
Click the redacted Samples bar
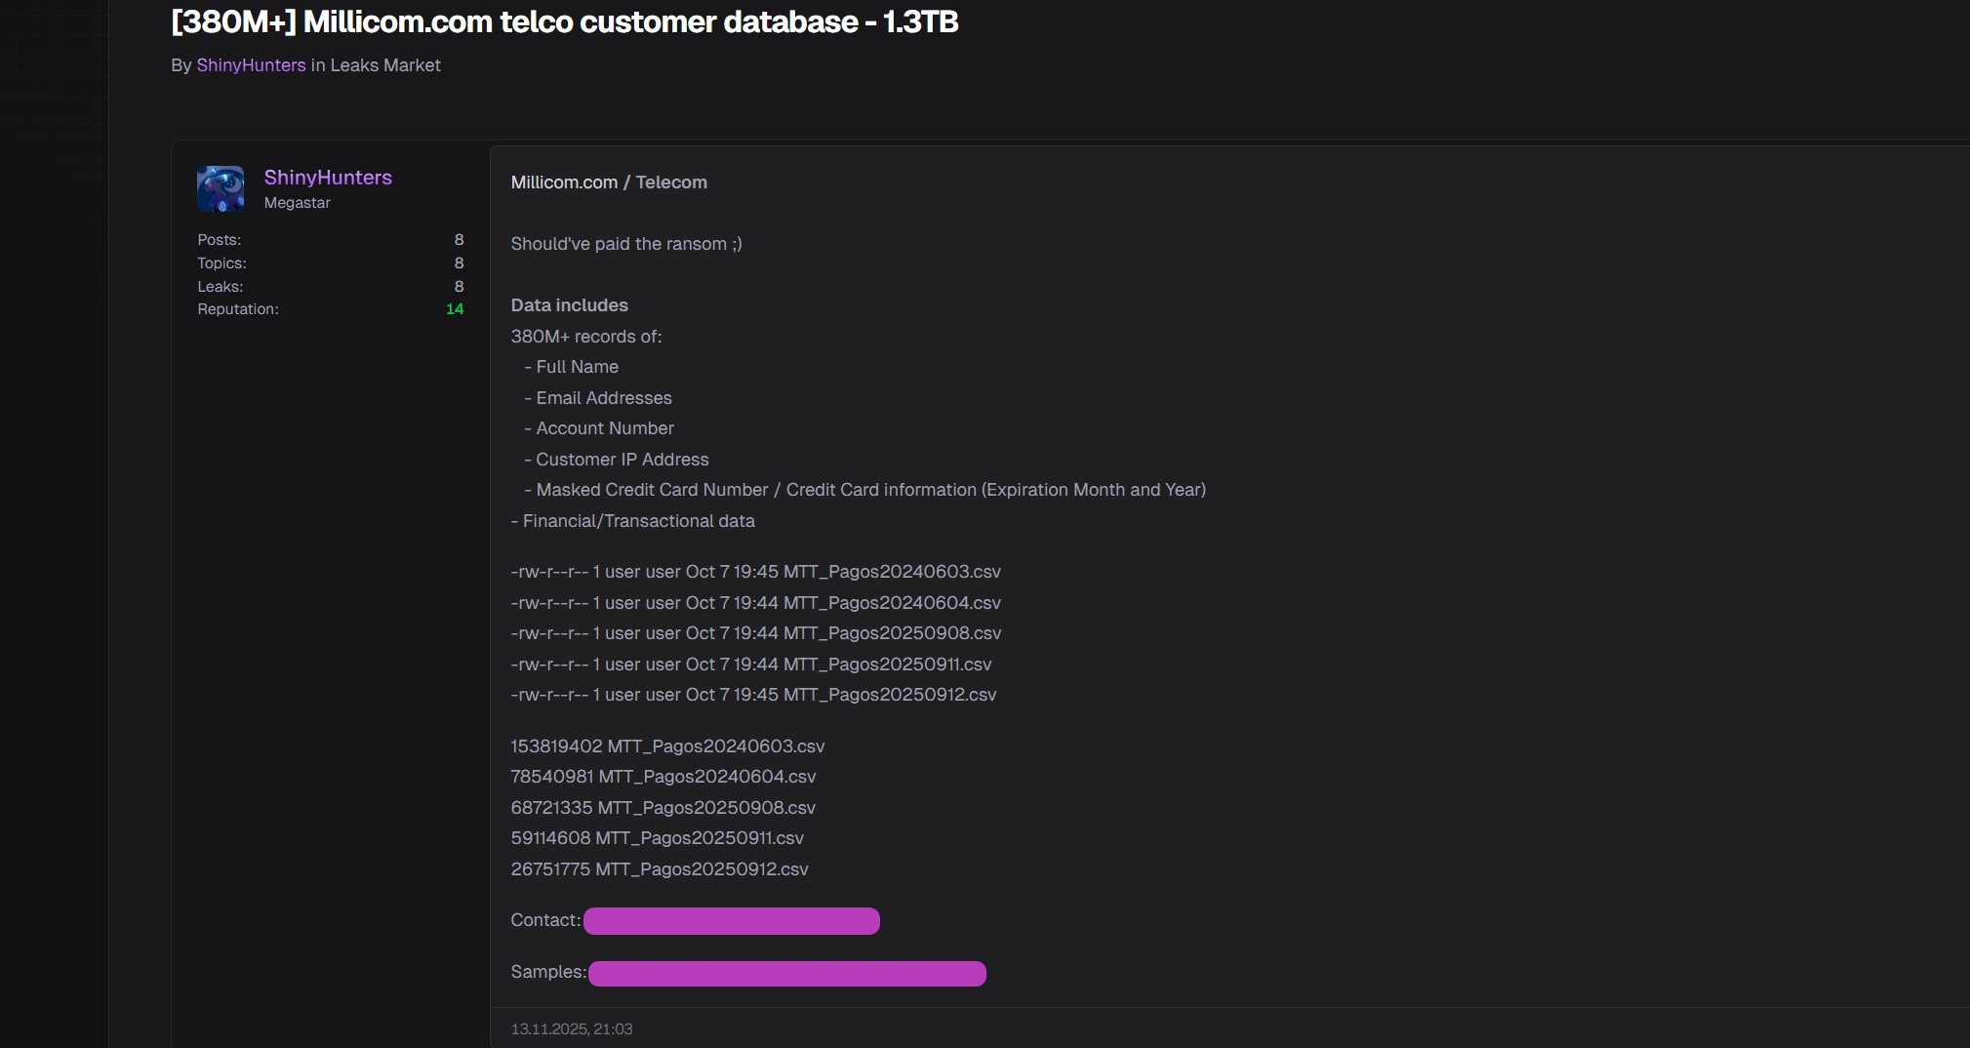pyautogui.click(x=787, y=973)
